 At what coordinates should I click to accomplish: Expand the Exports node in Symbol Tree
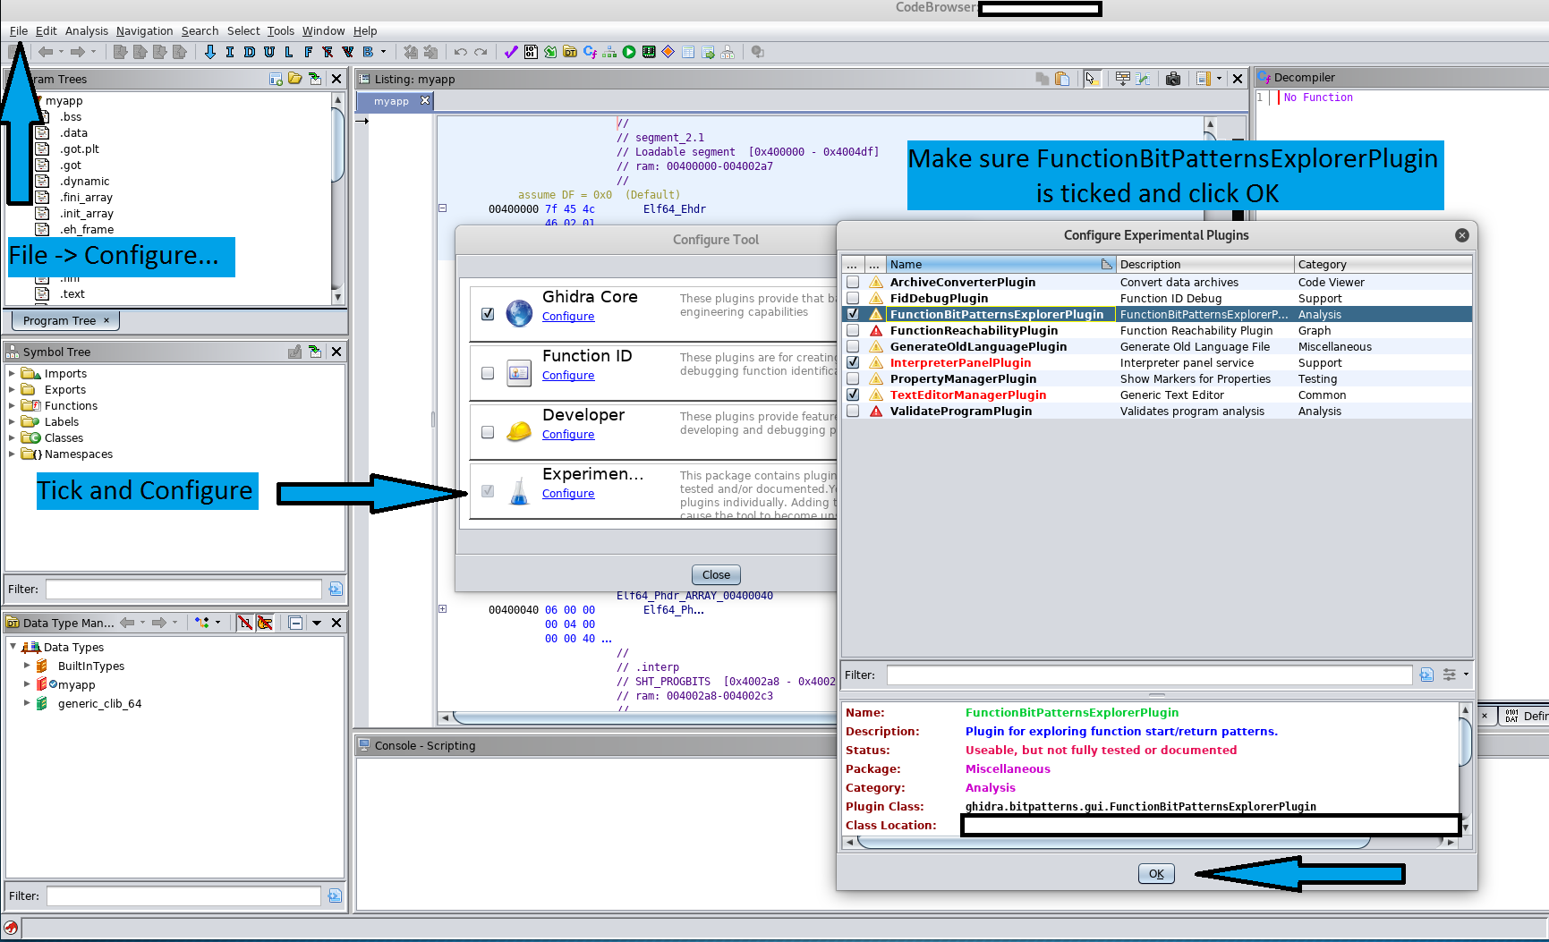pyautogui.click(x=12, y=389)
